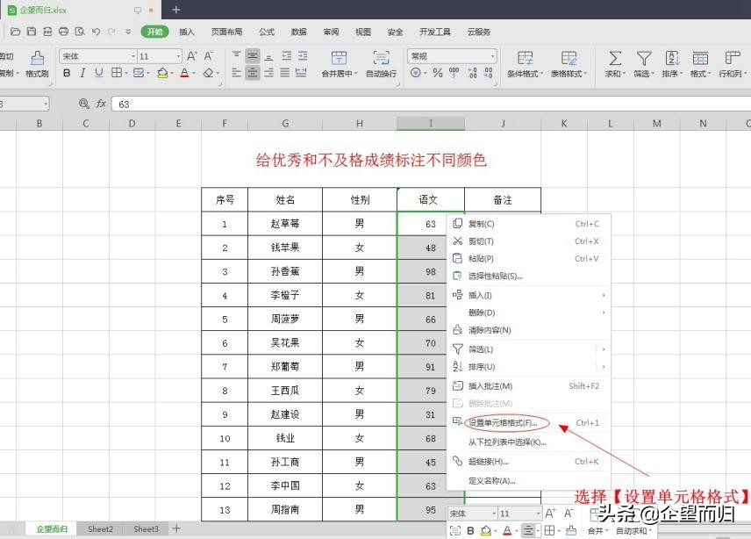Toggle Underline U in the ribbon
Screen dimensions: 751x539
pos(98,73)
